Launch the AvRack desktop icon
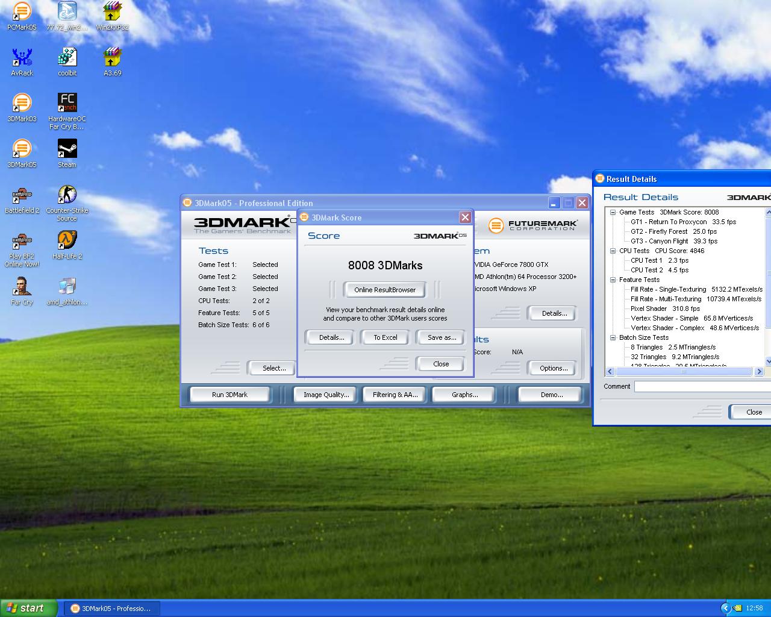The image size is (771, 617). coord(22,62)
